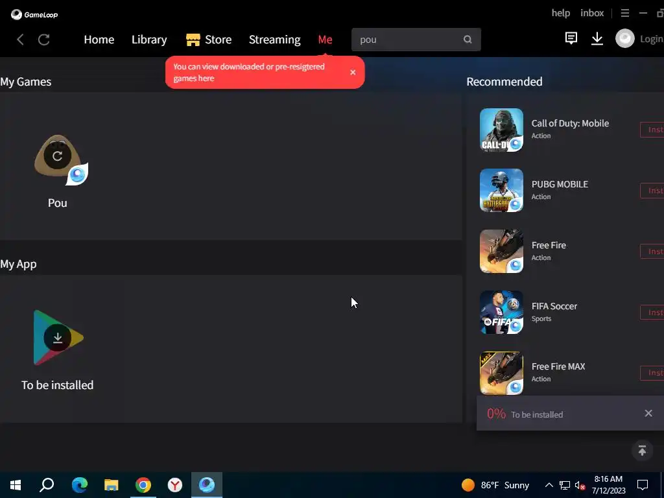The image size is (664, 498).
Task: Open the Windows notification center
Action: point(643,485)
